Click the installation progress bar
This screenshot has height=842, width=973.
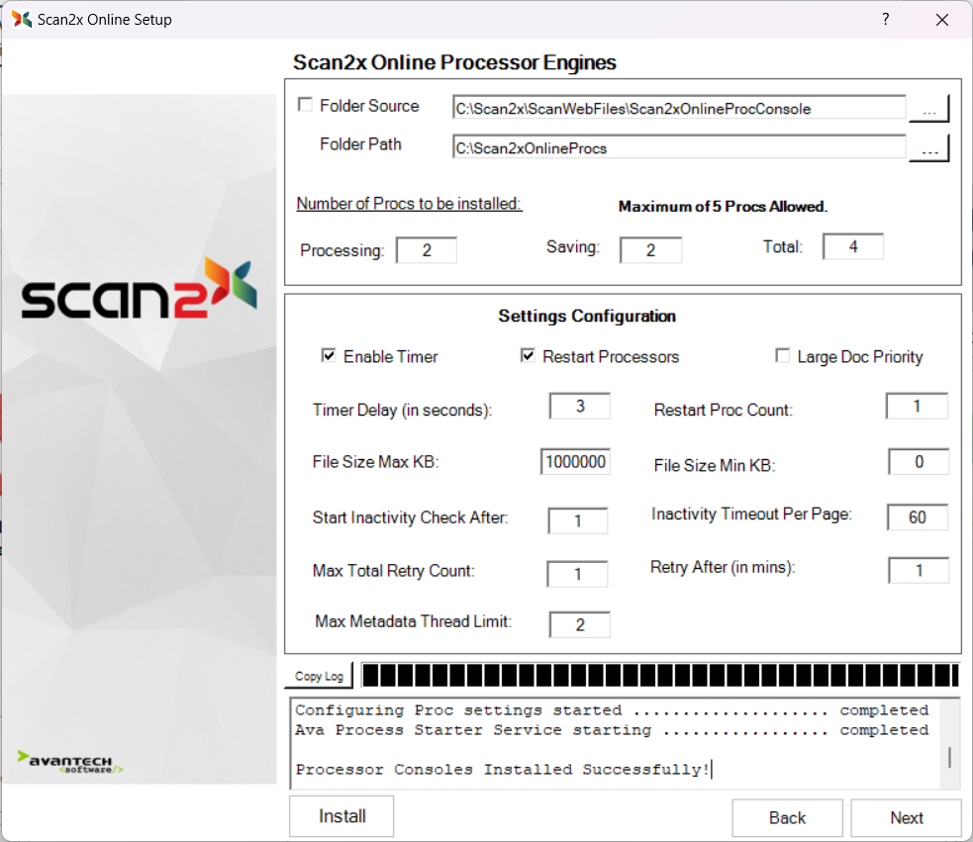click(x=659, y=676)
